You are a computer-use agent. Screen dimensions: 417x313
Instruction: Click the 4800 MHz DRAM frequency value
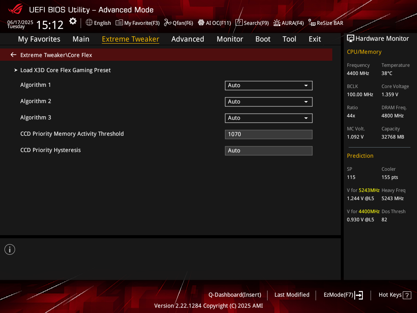(x=393, y=116)
